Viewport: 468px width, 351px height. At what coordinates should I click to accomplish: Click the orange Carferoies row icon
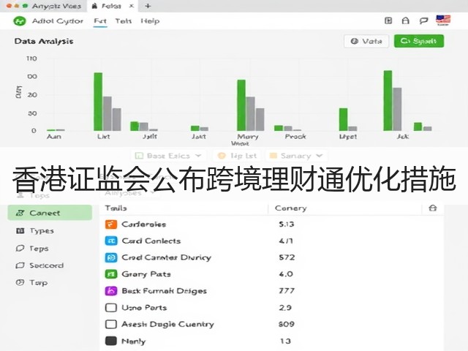coord(111,224)
